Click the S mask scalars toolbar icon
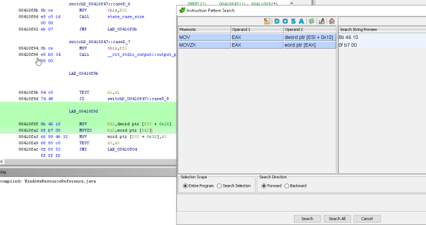The image size is (426, 225). click(293, 21)
